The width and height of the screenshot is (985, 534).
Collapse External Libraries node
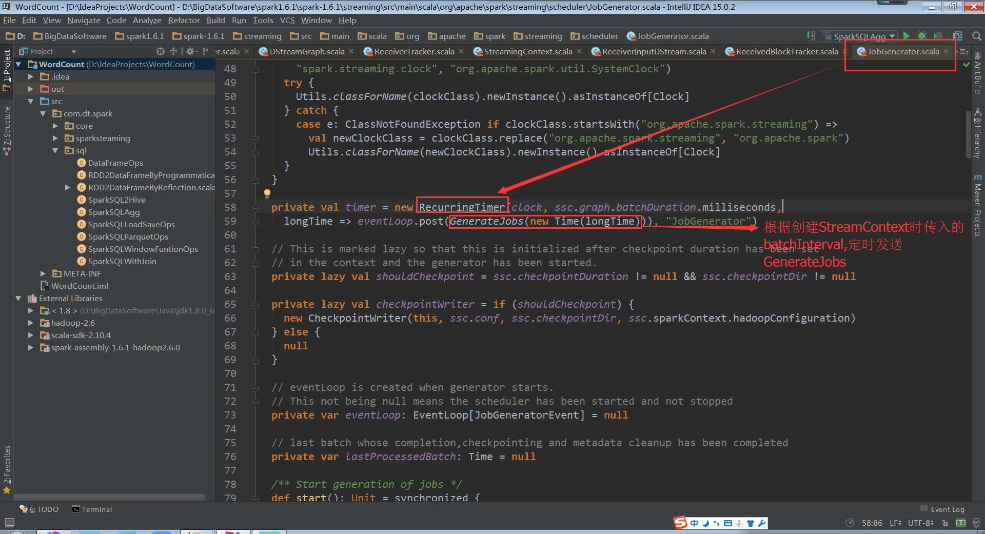pyautogui.click(x=18, y=298)
